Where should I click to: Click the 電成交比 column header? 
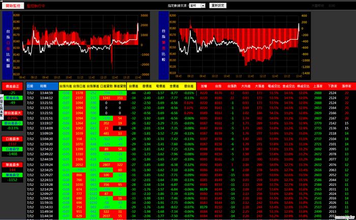coord(274,86)
